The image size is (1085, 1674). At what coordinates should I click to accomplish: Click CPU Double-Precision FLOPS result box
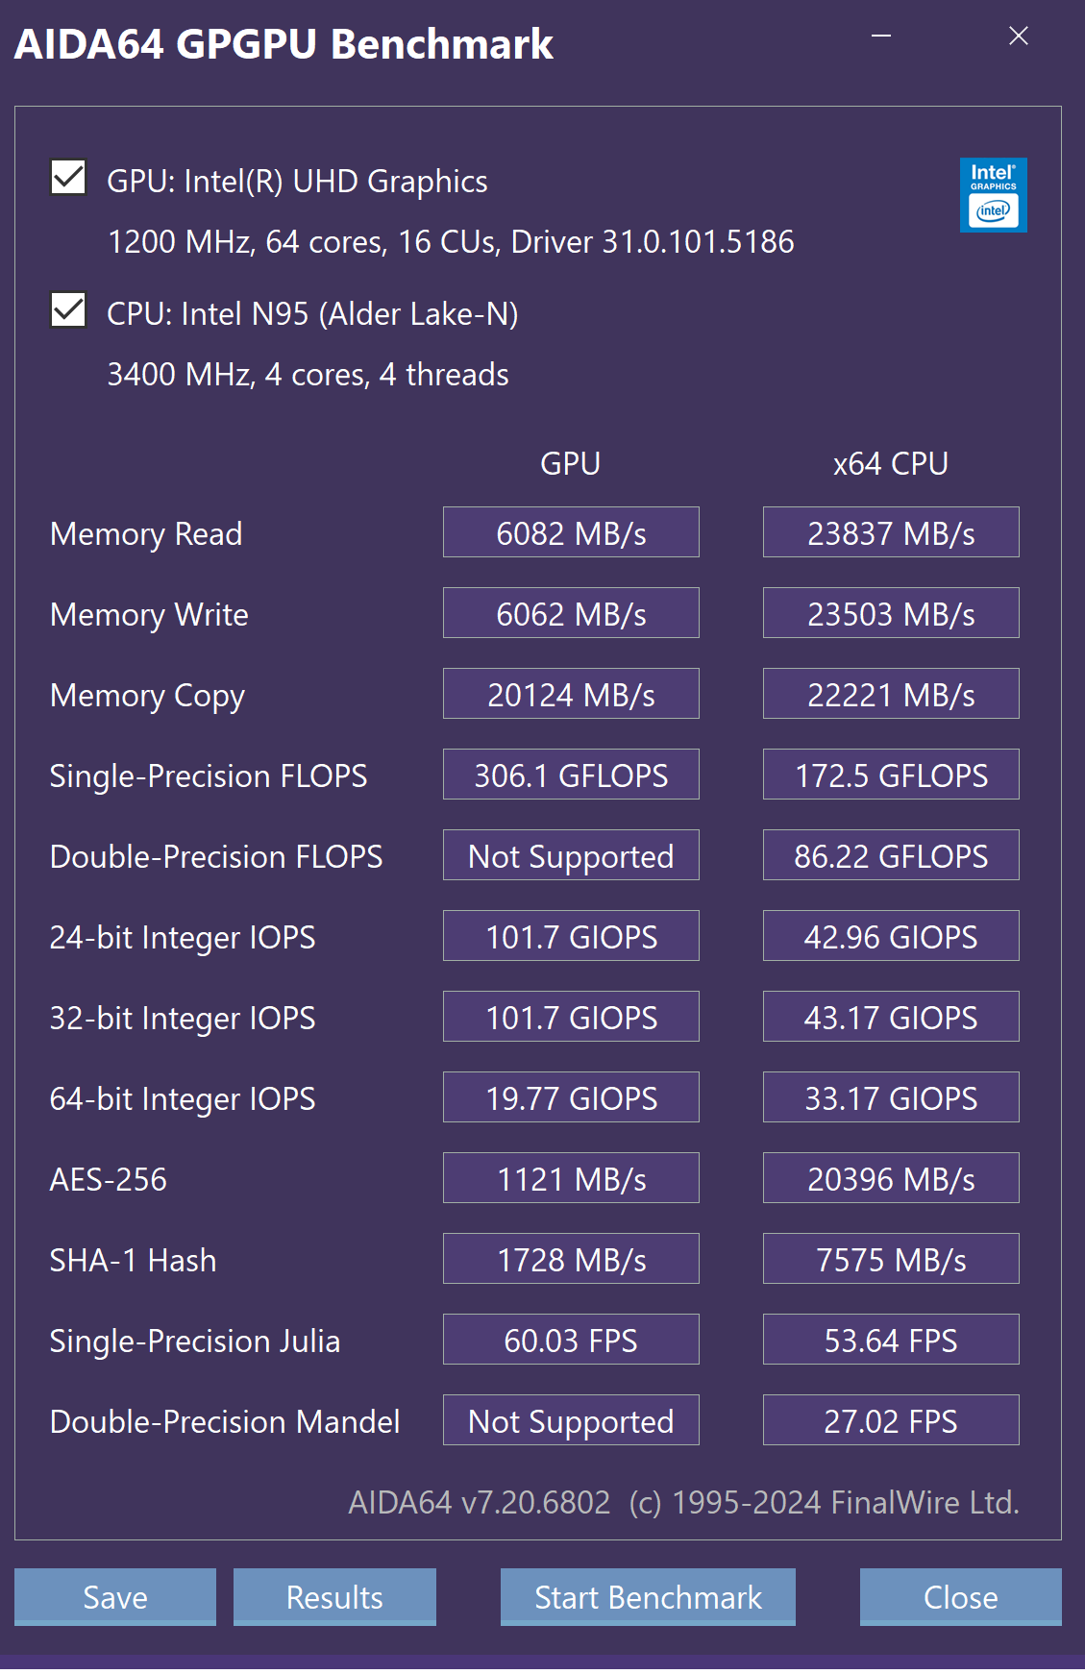(891, 855)
